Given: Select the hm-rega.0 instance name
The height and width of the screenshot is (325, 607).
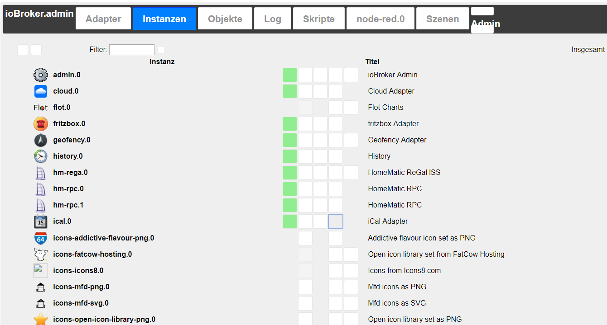Looking at the screenshot, I should coord(70,173).
